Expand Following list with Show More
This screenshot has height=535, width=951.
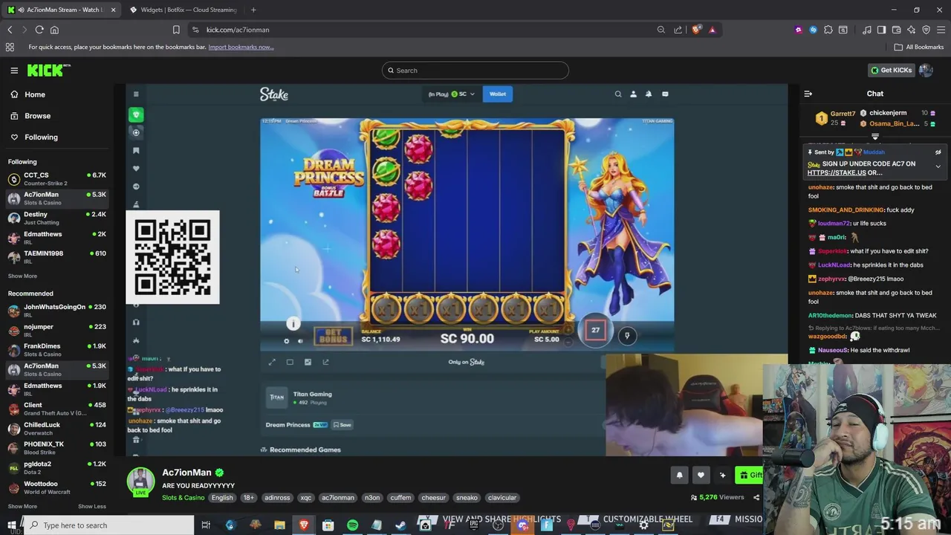[22, 276]
